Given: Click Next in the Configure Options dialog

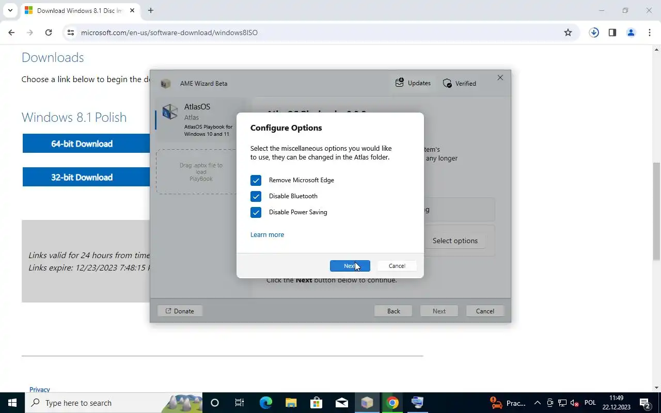Looking at the screenshot, I should pyautogui.click(x=350, y=266).
